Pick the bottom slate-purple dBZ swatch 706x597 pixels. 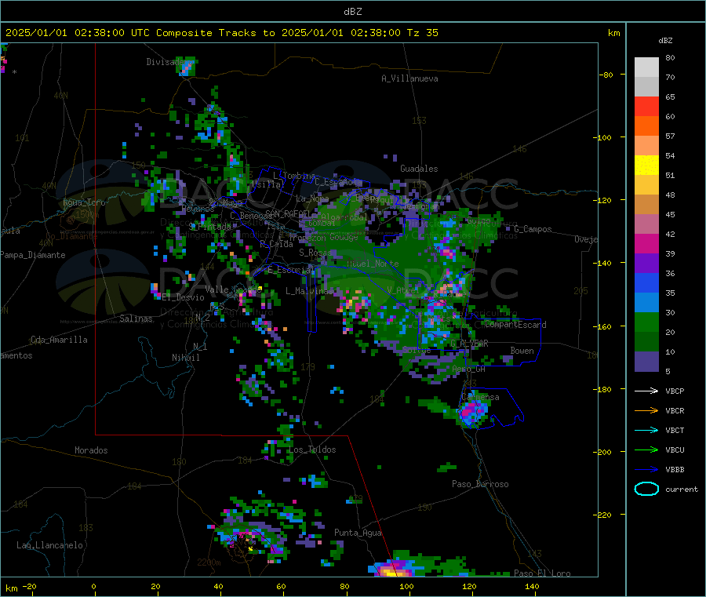pyautogui.click(x=646, y=362)
